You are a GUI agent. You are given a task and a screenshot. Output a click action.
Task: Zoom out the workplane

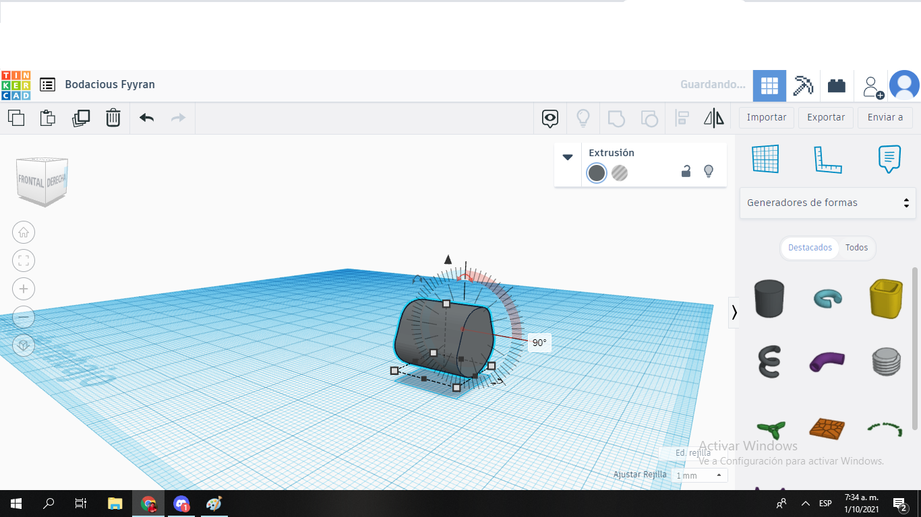point(24,317)
